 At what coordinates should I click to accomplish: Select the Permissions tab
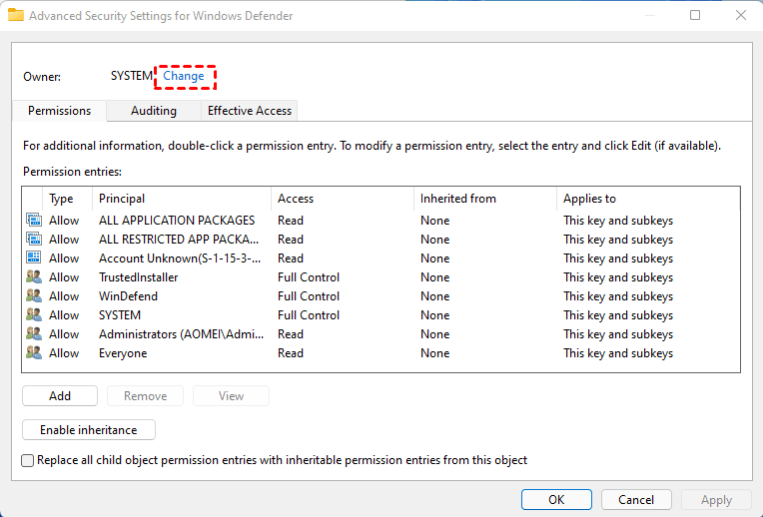pyautogui.click(x=59, y=111)
